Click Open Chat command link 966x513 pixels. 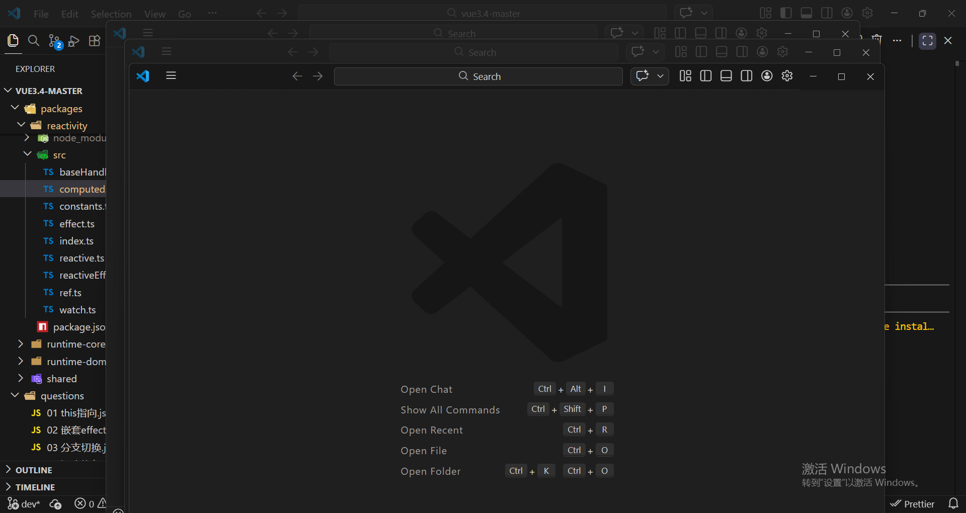(427, 389)
